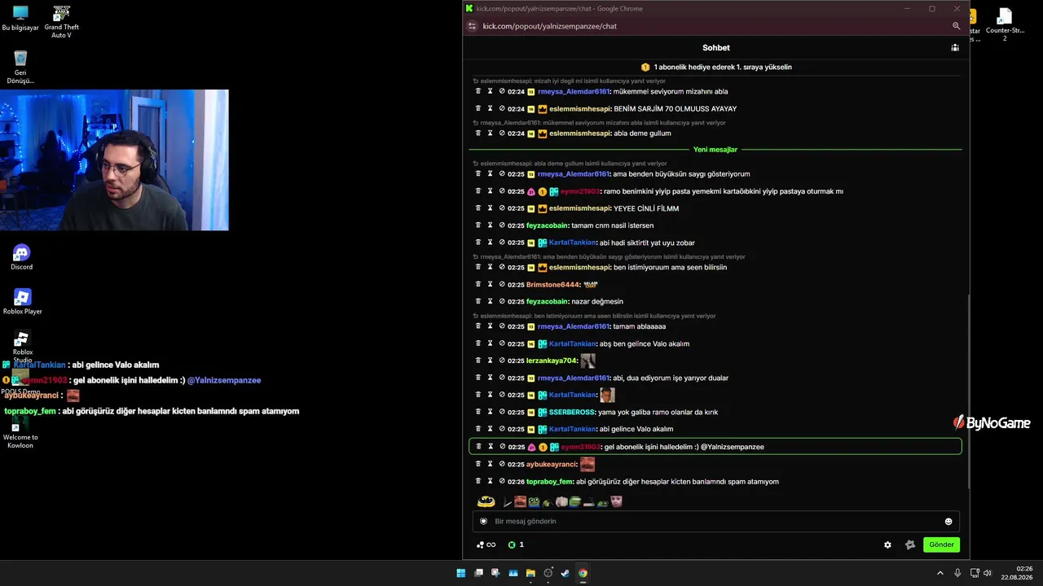Open the chat users list icon beside Sohbet
This screenshot has width=1043, height=586.
pos(955,48)
